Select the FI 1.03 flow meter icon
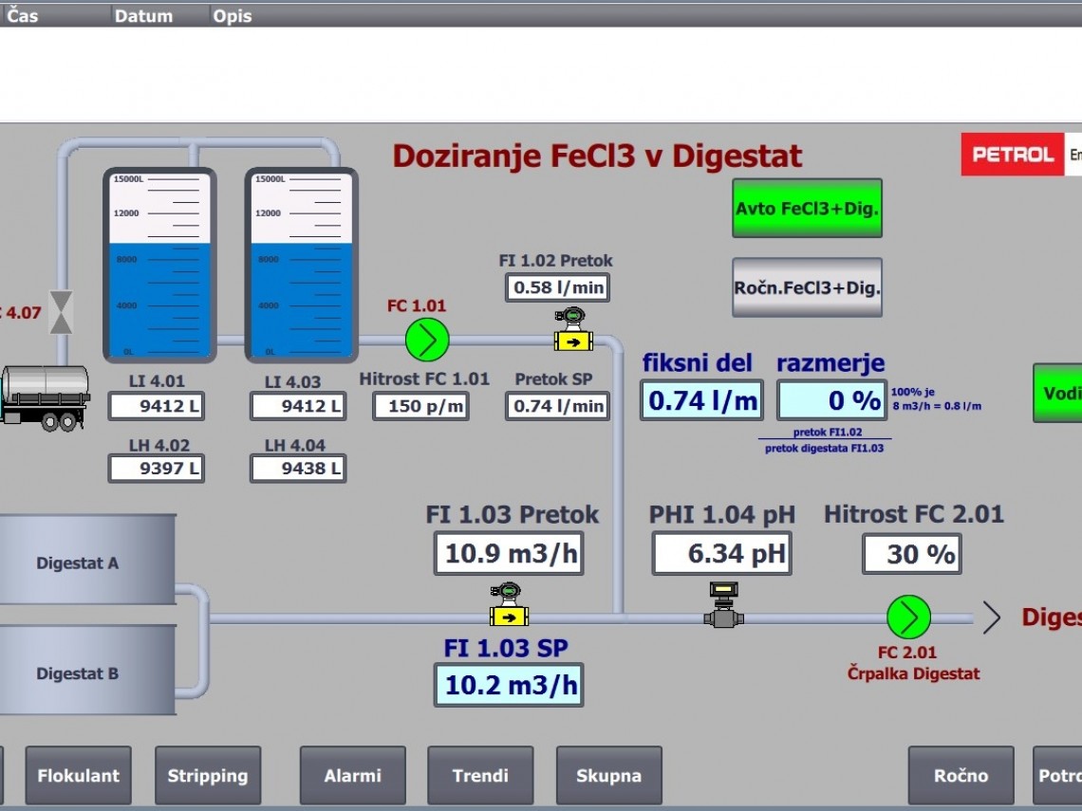Viewport: 1082px width, 811px height. [509, 606]
